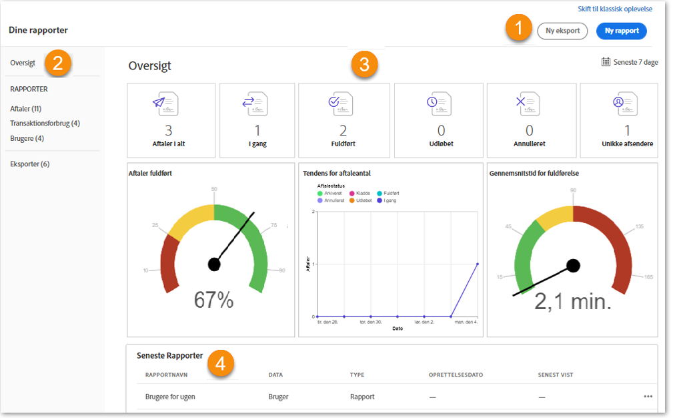Click the Ny rapport button
Screen dimensions: 675x418
(621, 31)
